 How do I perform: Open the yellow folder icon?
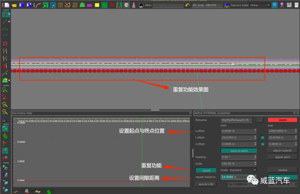(x=14, y=5)
